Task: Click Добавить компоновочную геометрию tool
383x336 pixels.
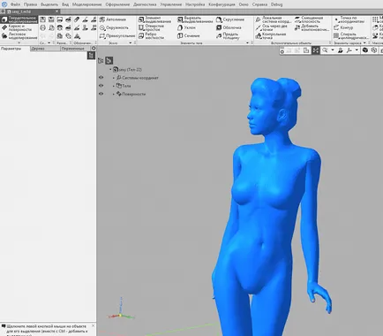Action: pyautogui.click(x=312, y=27)
